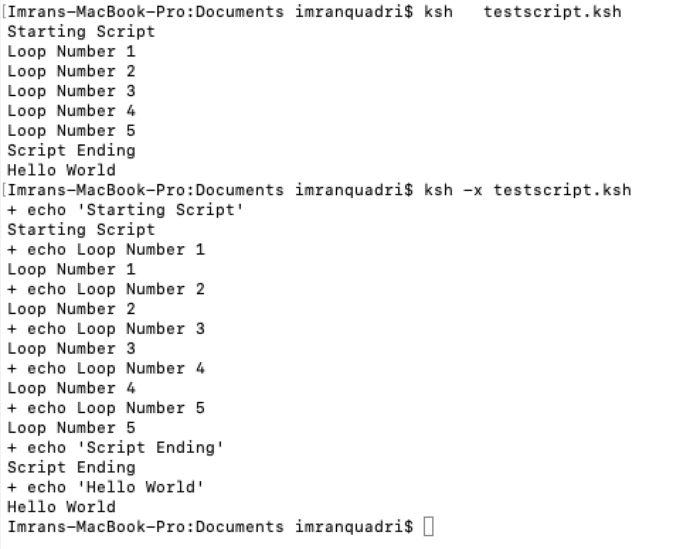Click the trace line "+ echo 'Script Ending'"

click(x=115, y=448)
